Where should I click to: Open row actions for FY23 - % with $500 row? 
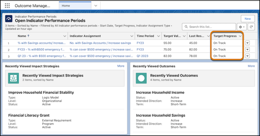pyautogui.click(x=248, y=50)
